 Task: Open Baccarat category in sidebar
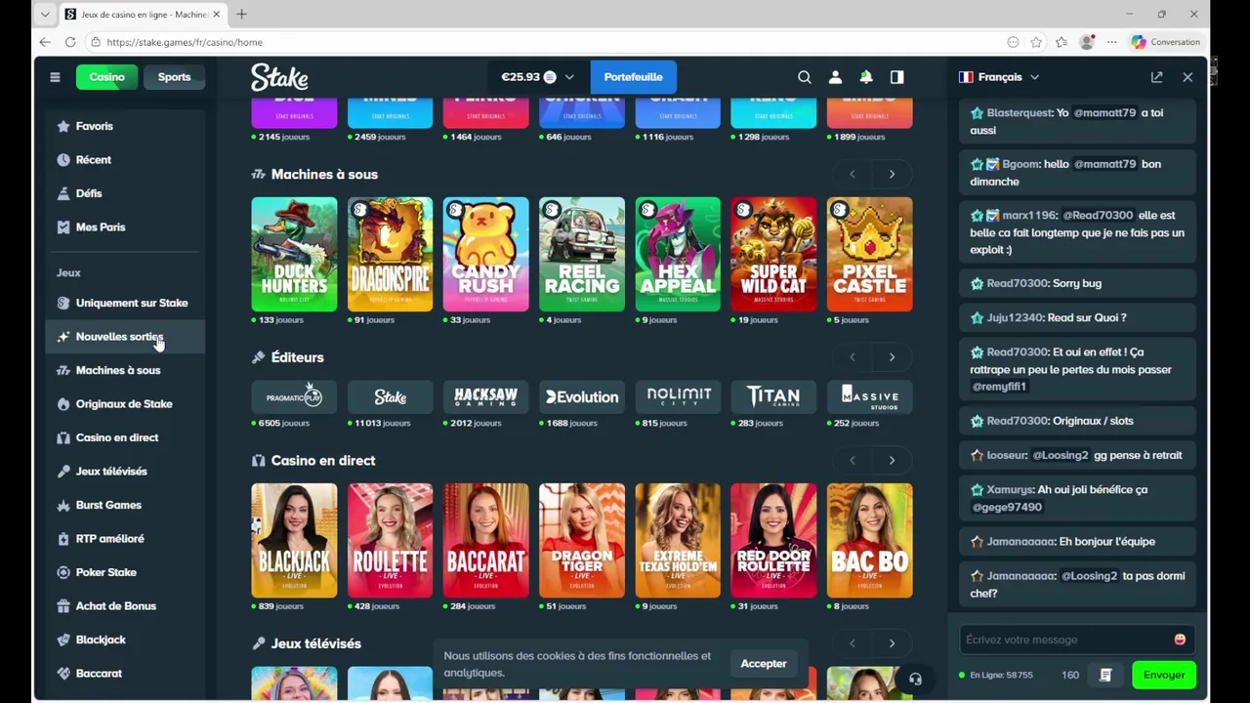click(x=125, y=674)
